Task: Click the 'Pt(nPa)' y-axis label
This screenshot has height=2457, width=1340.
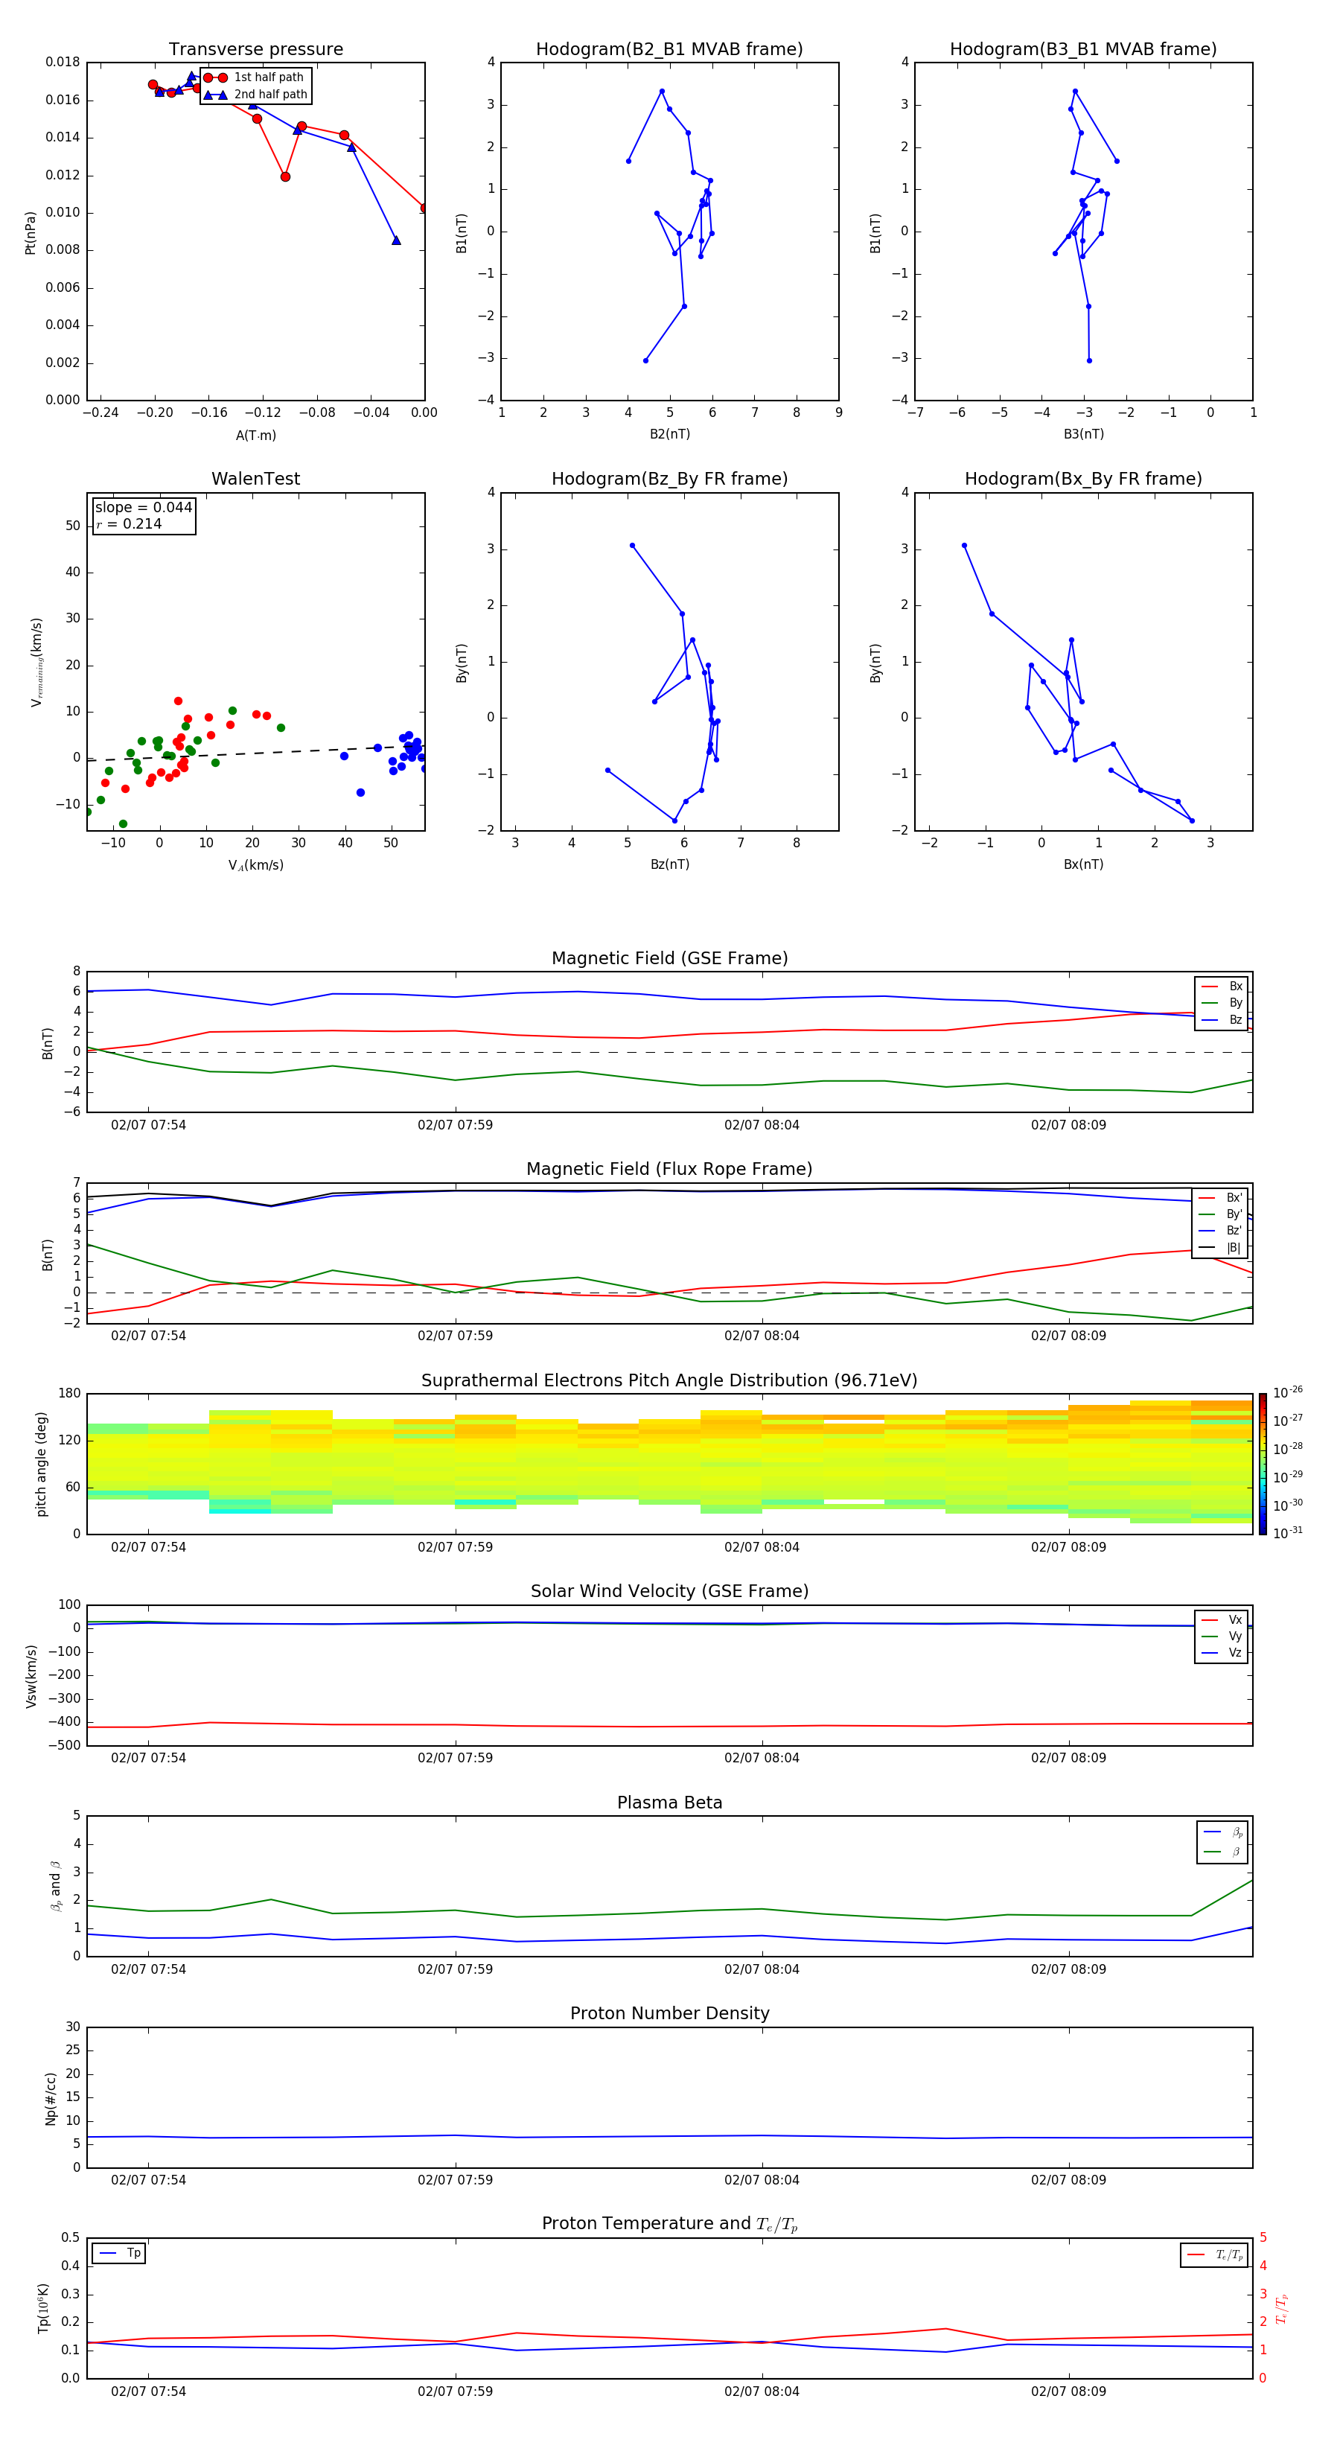Action: [31, 233]
